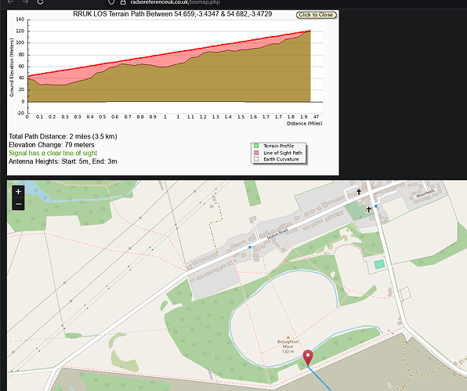
Task: Click the green Terrain Profile legend swatch
Action: [x=256, y=146]
